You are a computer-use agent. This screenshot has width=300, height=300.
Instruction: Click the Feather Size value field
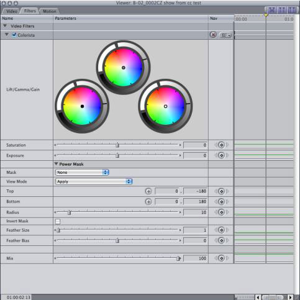[x=195, y=230]
